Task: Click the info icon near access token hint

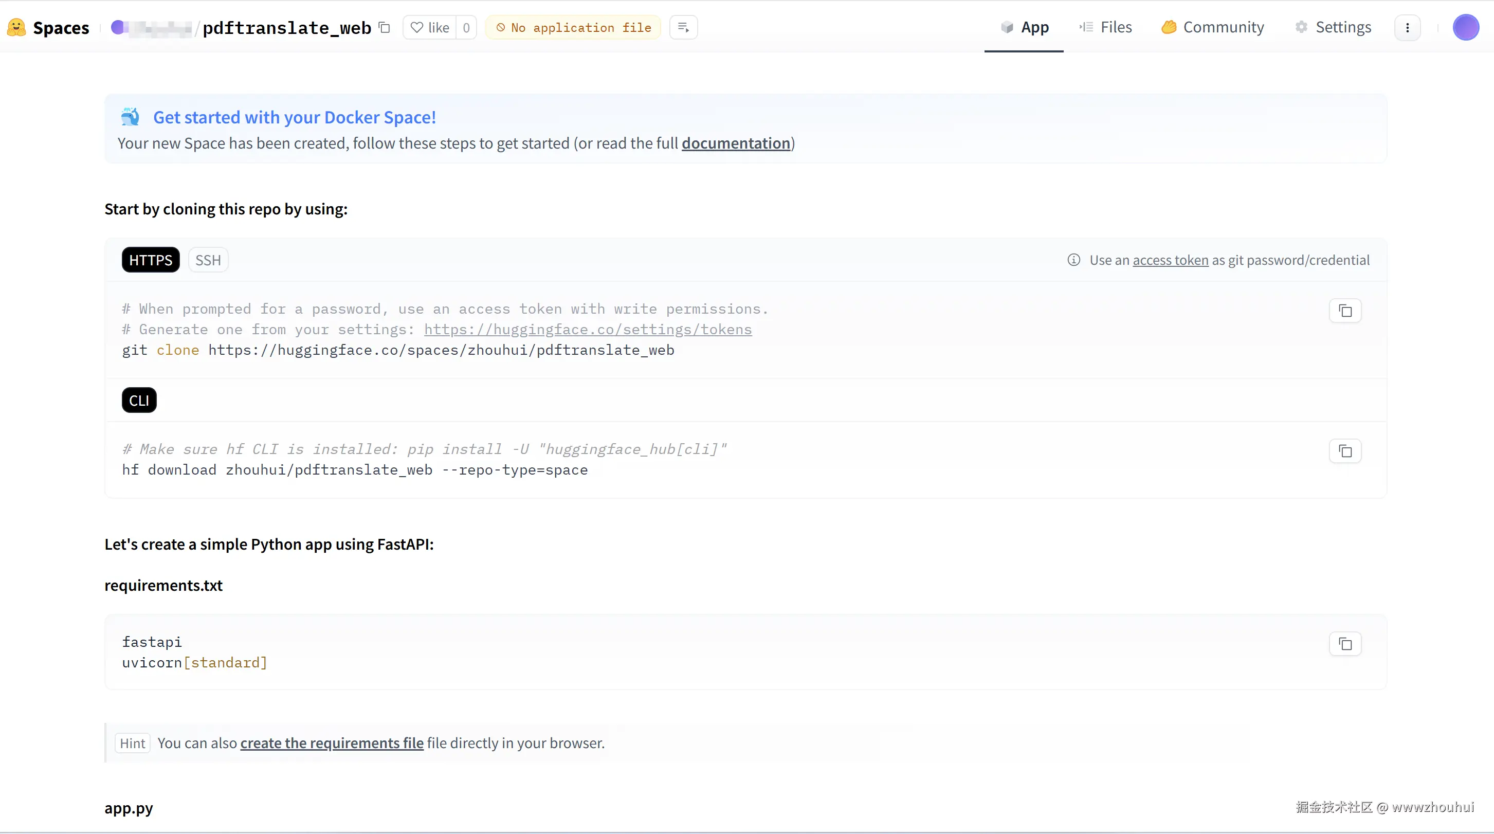Action: point(1073,260)
